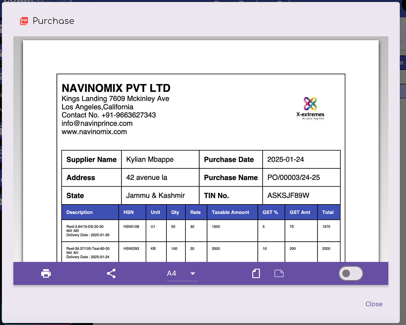This screenshot has height=325, width=406.
Task: Select landscape page orientation
Action: [x=279, y=273]
